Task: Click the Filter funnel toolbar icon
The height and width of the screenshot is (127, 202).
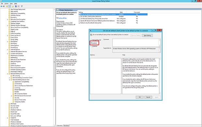Action: (22, 6)
